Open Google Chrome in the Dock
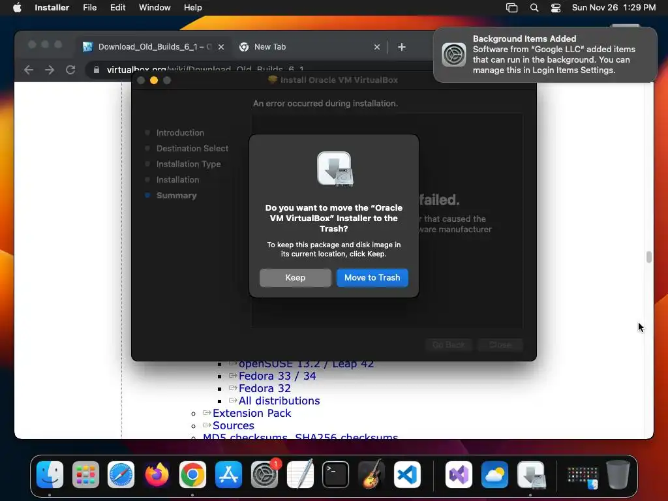 coord(192,474)
